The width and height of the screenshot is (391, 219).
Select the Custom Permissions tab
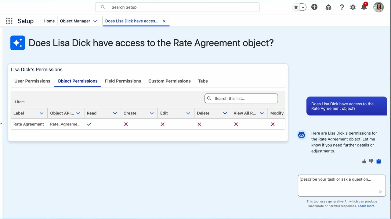point(169,81)
